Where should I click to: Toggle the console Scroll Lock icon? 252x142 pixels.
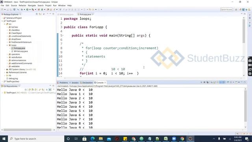(x=215, y=82)
